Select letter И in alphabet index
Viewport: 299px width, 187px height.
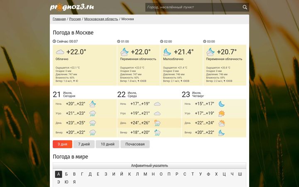coord(114,174)
